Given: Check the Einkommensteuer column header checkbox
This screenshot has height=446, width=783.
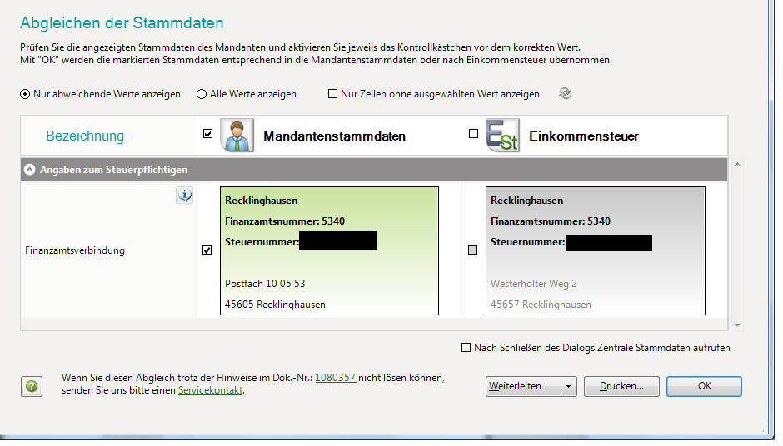Looking at the screenshot, I should pos(474,133).
